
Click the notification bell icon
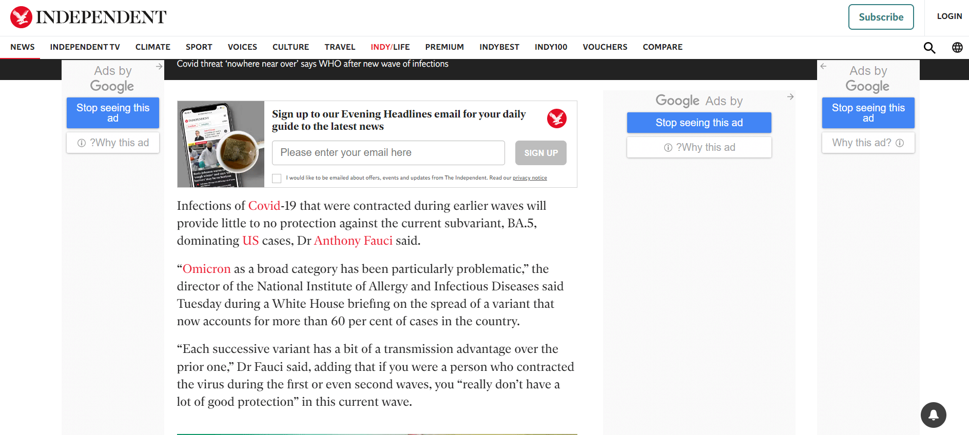[x=933, y=415]
